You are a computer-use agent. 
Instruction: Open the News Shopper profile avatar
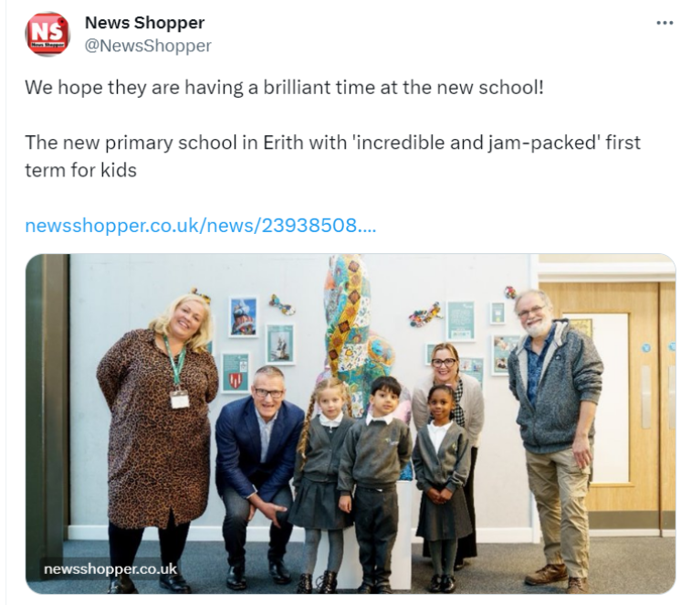[47, 34]
